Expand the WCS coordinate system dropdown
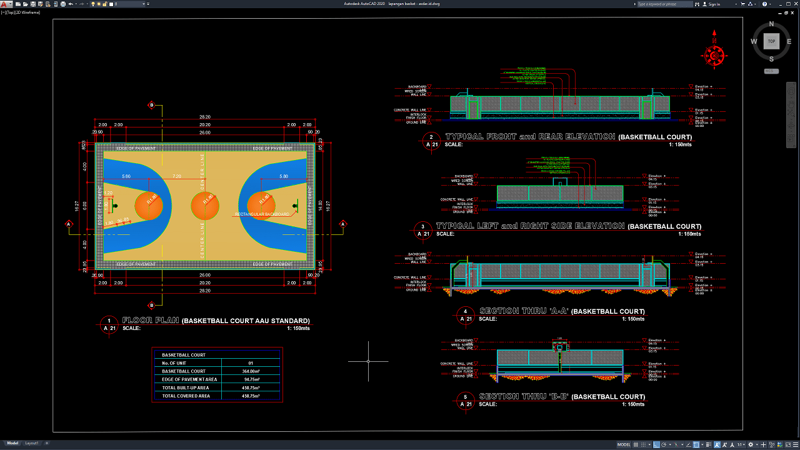Viewport: 800px width, 450px height. [771, 71]
